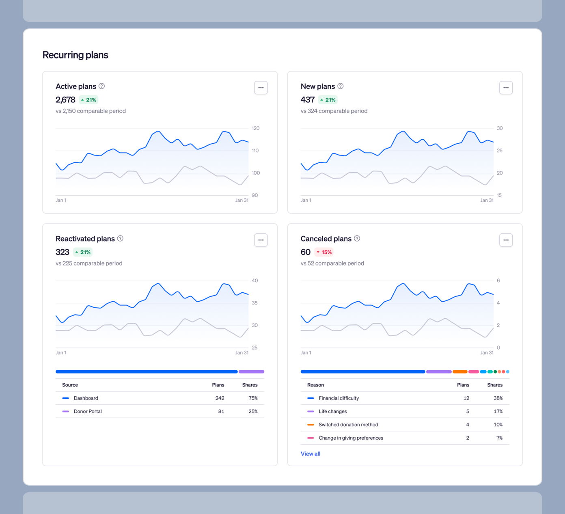565x514 pixels.
Task: Click the red 15% badge under Canceled plans
Action: [323, 252]
